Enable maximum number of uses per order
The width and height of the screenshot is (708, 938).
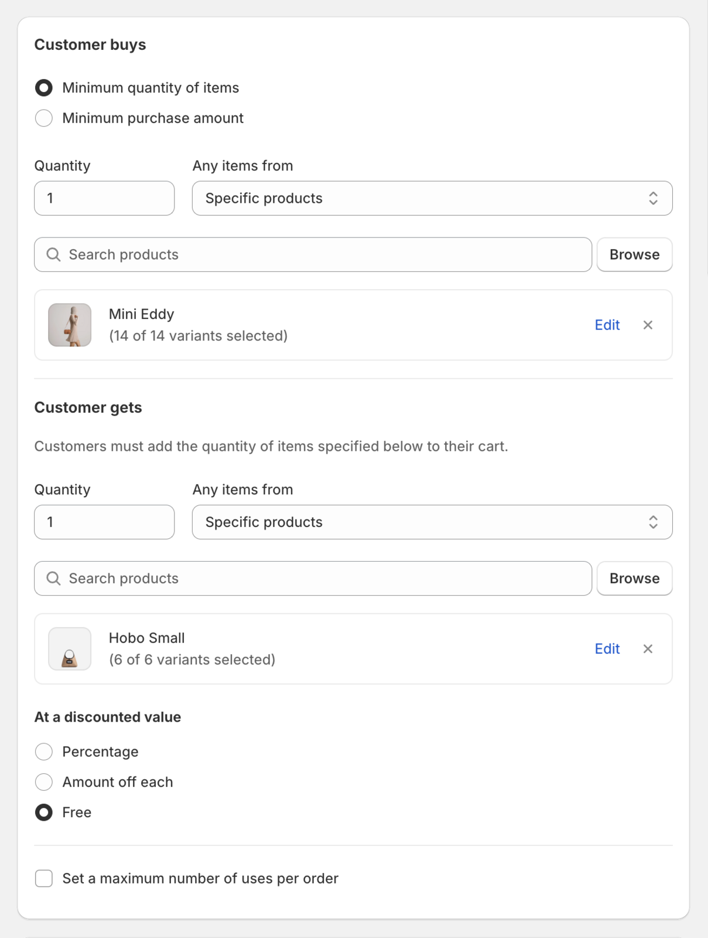click(44, 878)
